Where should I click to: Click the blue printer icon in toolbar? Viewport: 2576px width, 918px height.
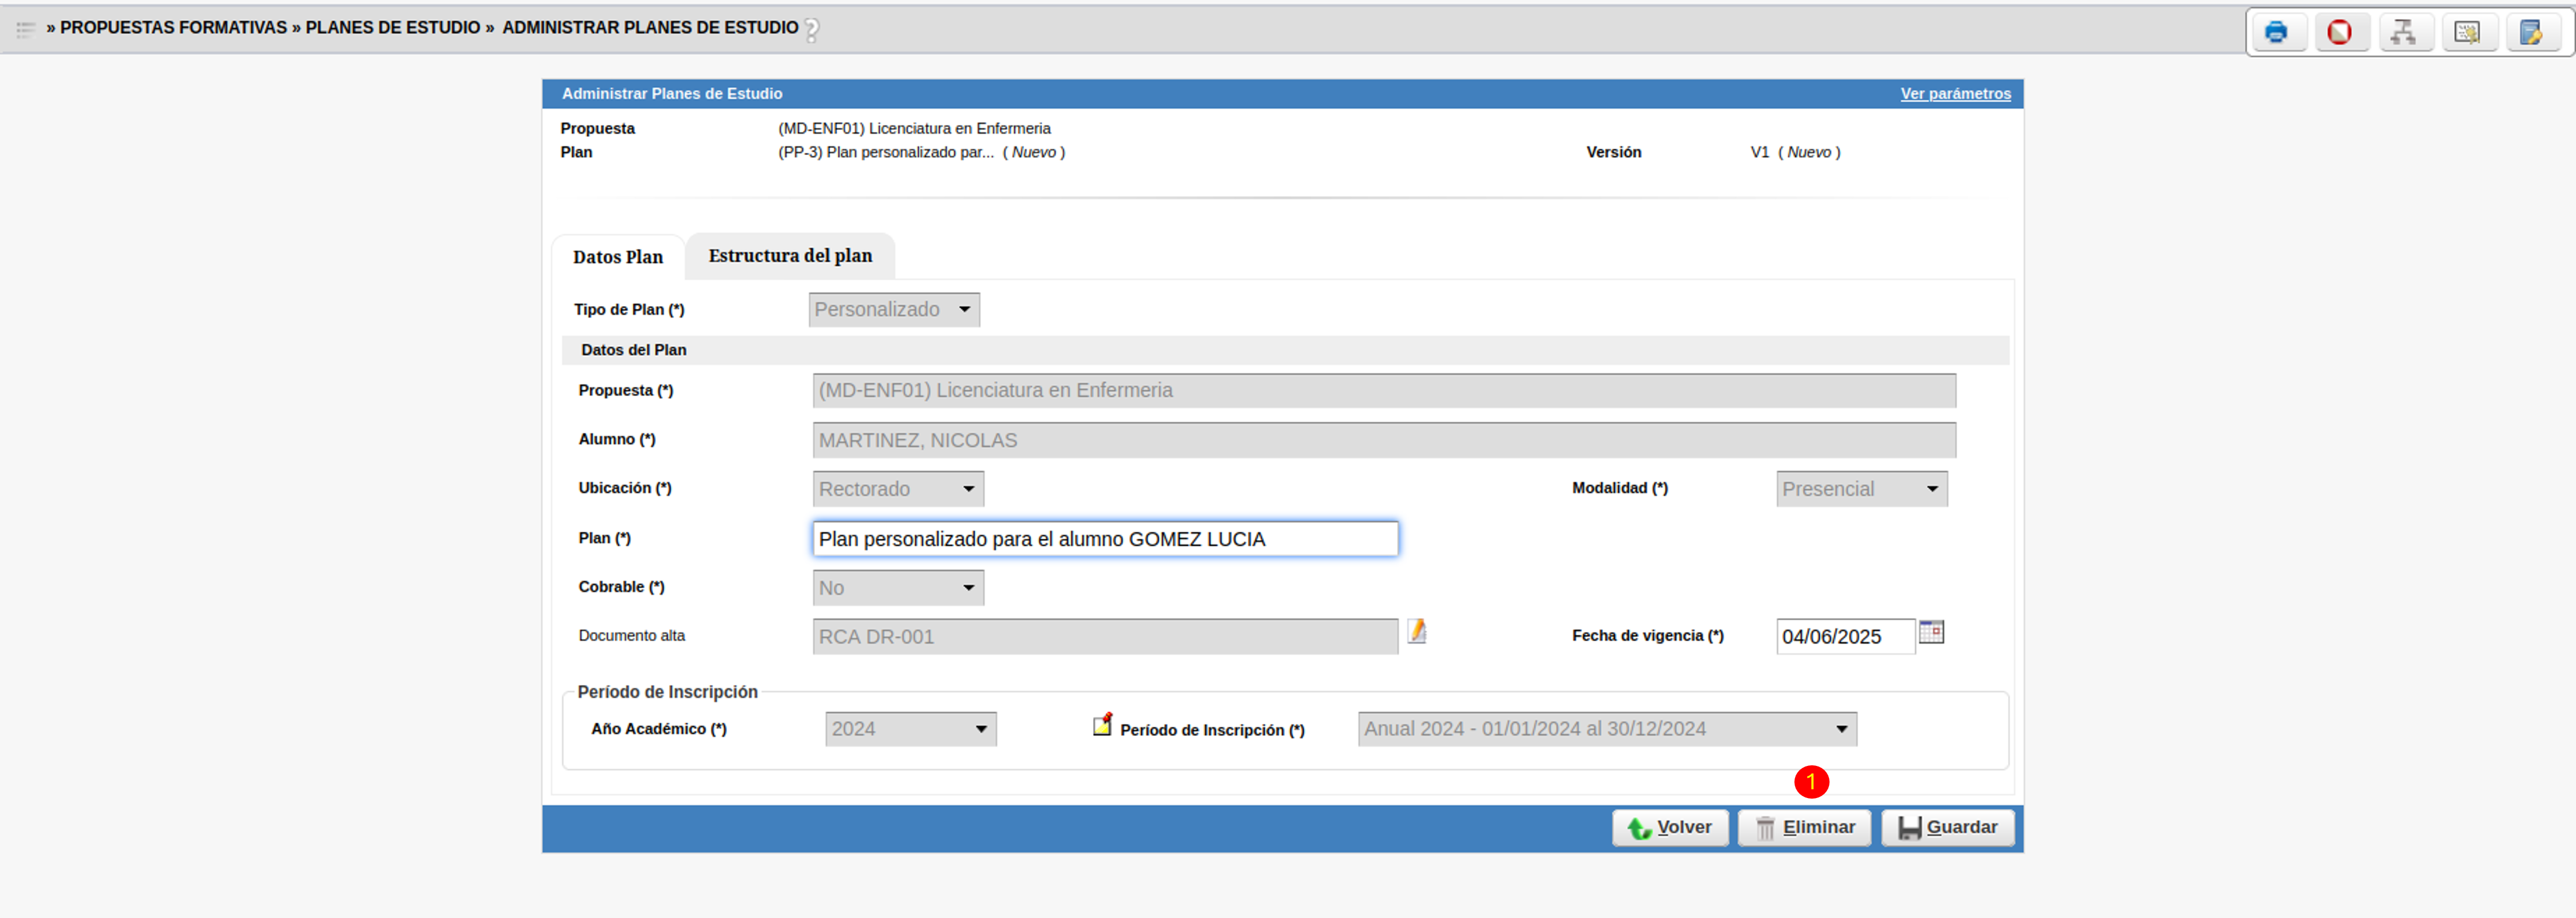coord(2276,32)
